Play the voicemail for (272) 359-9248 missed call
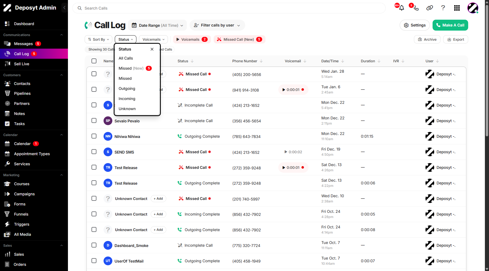489x271 pixels. [293, 167]
